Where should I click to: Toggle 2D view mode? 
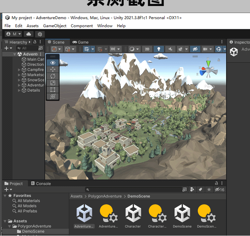click(x=147, y=49)
